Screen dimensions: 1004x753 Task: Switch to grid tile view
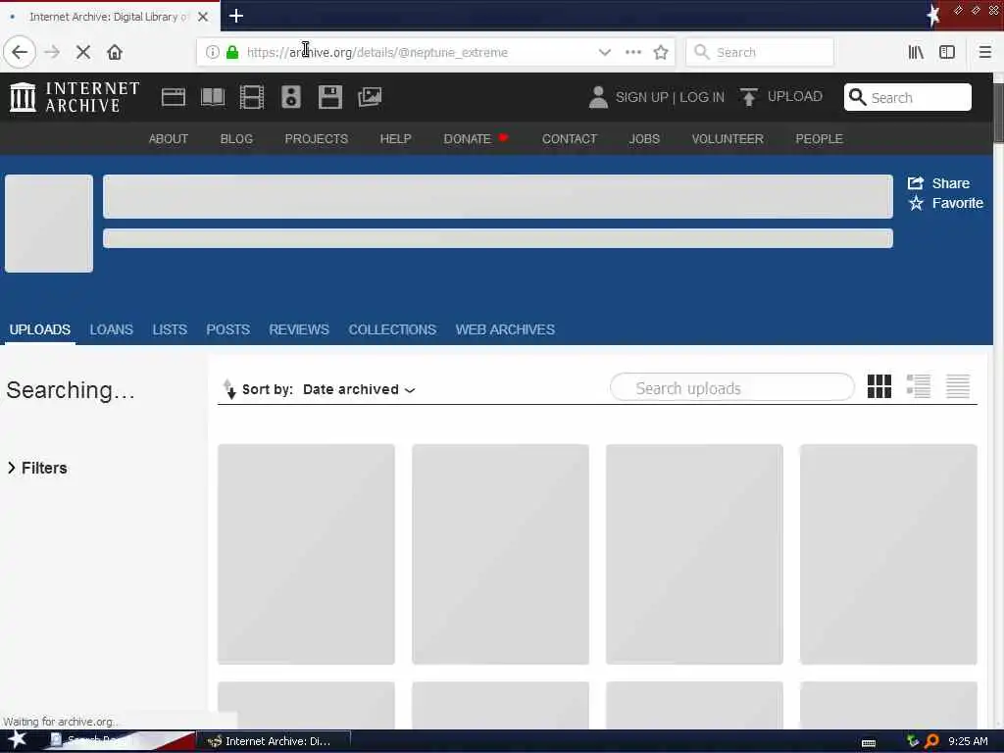879,386
